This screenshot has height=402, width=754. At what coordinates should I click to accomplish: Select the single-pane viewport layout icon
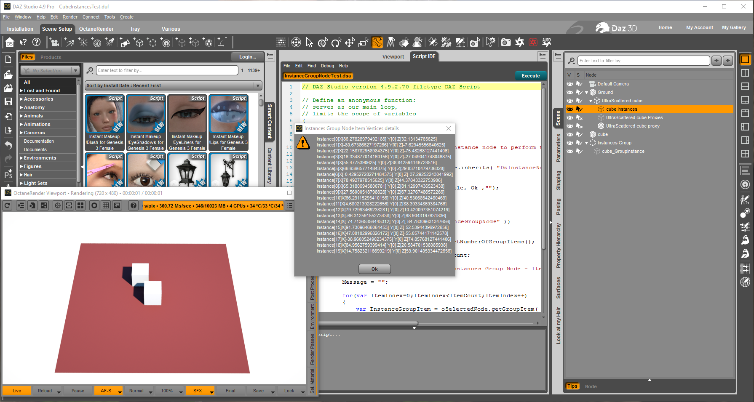click(745, 59)
